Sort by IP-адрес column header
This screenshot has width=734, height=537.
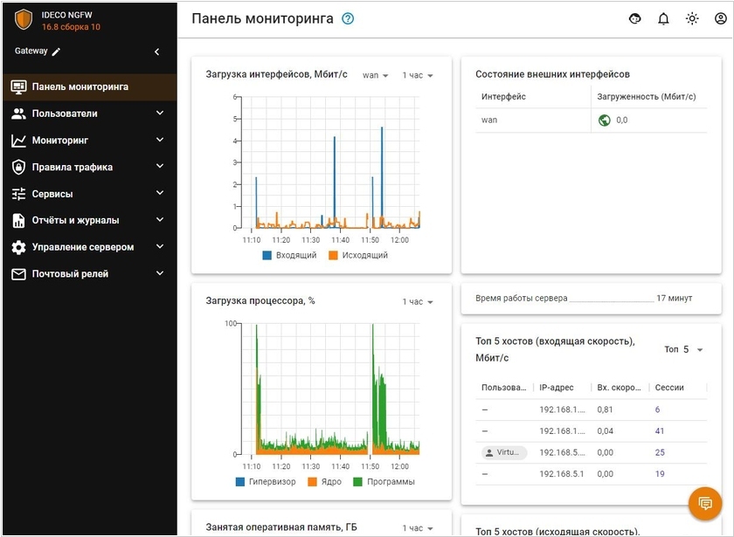(556, 388)
